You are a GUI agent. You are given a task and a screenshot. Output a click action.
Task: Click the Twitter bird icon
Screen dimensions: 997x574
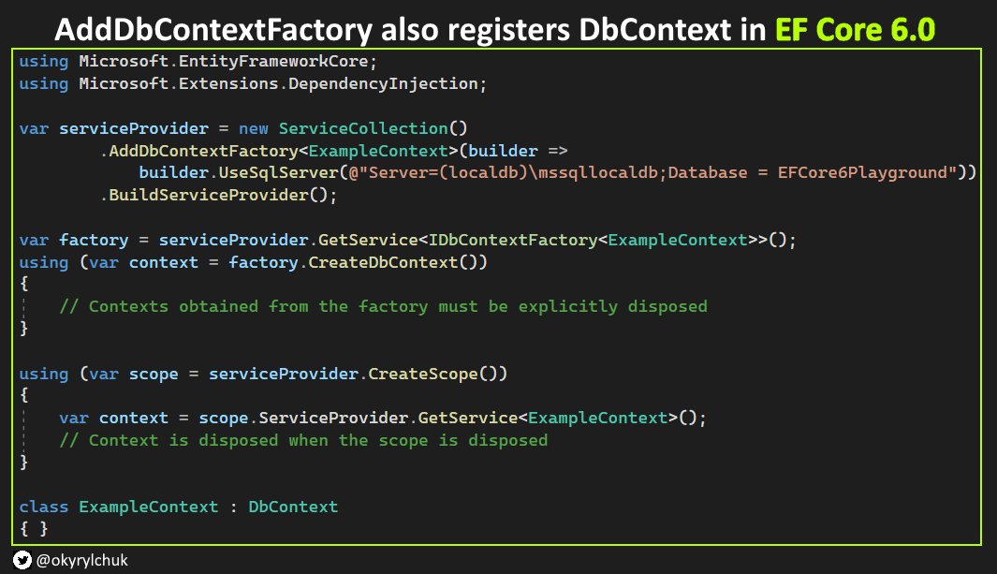22,561
